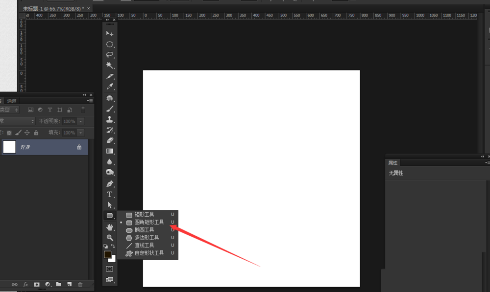The width and height of the screenshot is (490, 292).
Task: Open the Layers panel flyout menu
Action: point(90,101)
